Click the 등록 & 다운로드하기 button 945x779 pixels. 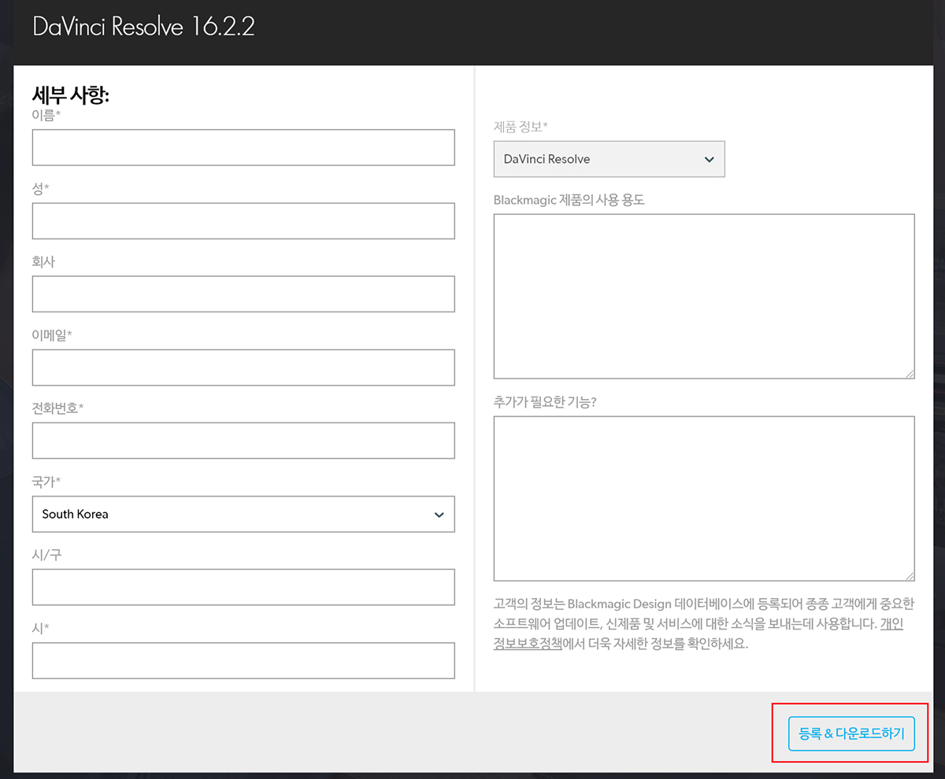(x=851, y=733)
